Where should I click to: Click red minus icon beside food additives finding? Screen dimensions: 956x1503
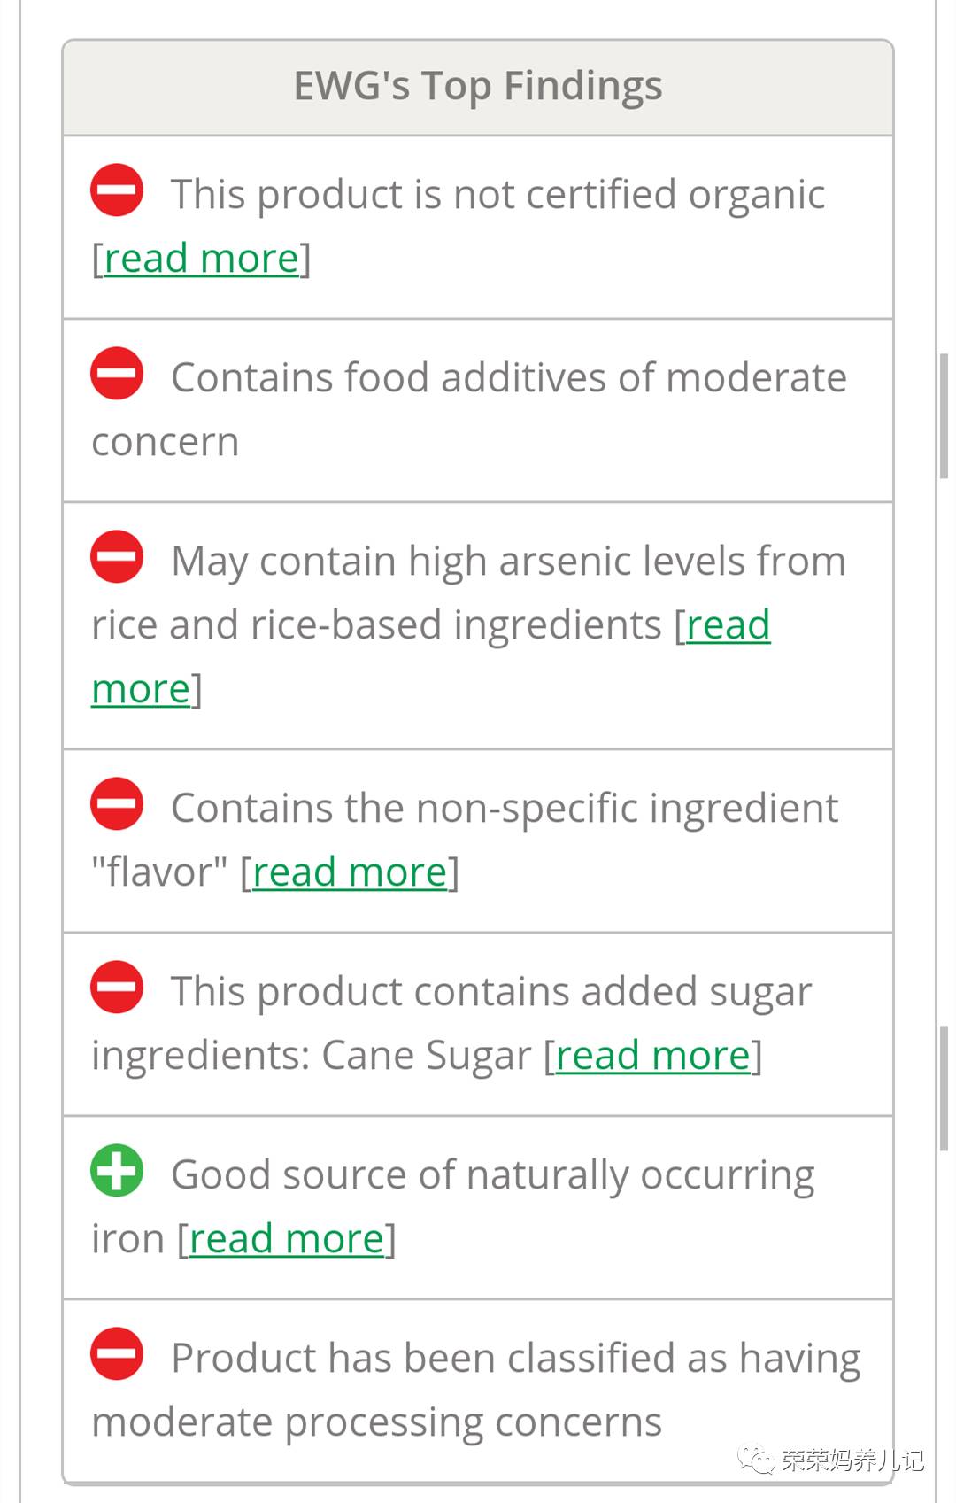pyautogui.click(x=117, y=373)
